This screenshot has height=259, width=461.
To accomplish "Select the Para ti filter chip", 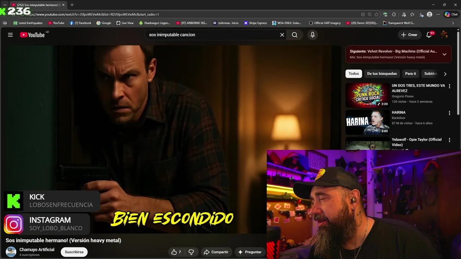I will pyautogui.click(x=411, y=74).
